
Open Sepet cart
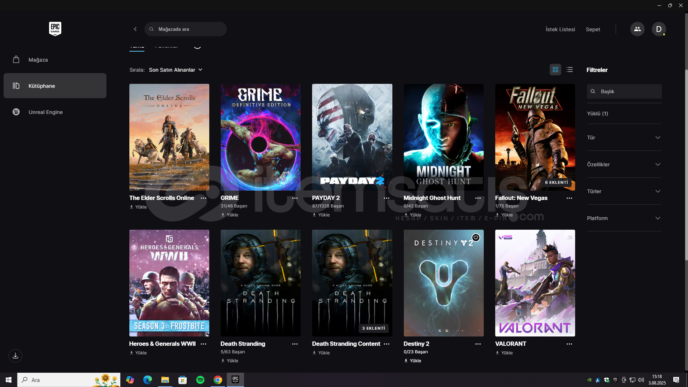click(593, 29)
